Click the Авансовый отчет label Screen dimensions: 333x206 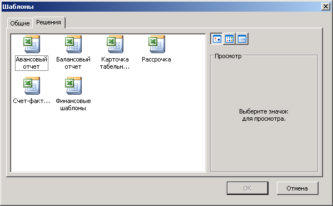32,63
